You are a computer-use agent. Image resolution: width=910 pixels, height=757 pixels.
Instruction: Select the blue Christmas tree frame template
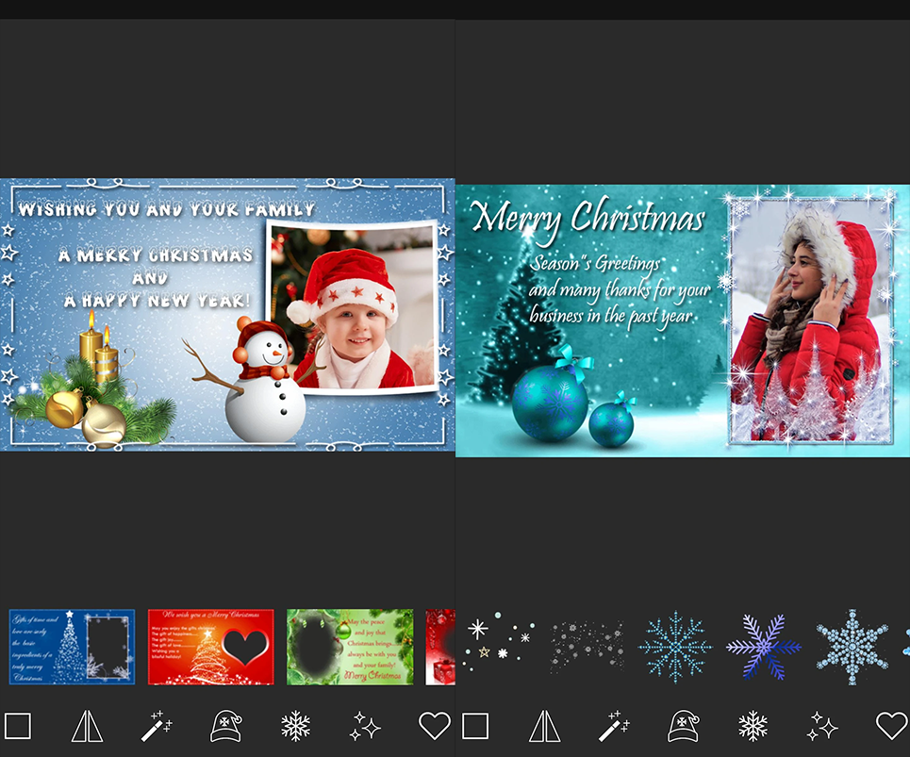point(72,648)
